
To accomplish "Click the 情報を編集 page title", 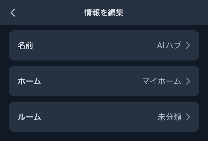I will pos(104,13).
